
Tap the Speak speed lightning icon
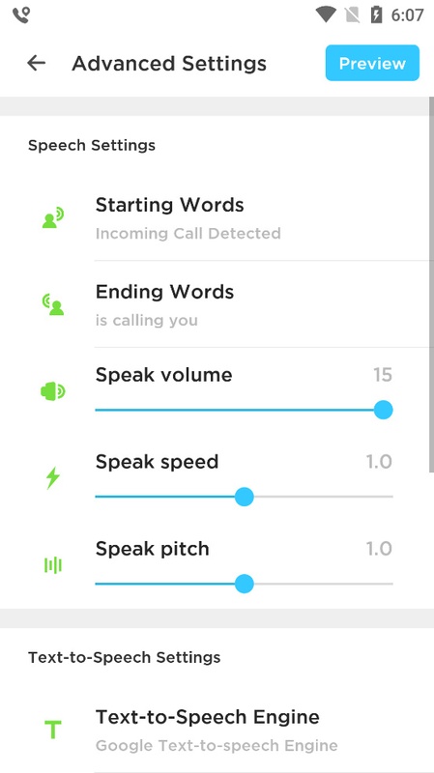tap(53, 478)
